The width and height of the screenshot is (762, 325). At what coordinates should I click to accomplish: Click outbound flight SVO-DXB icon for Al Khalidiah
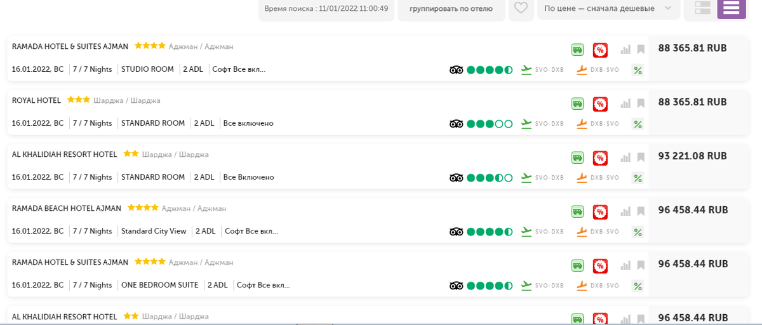tap(526, 177)
